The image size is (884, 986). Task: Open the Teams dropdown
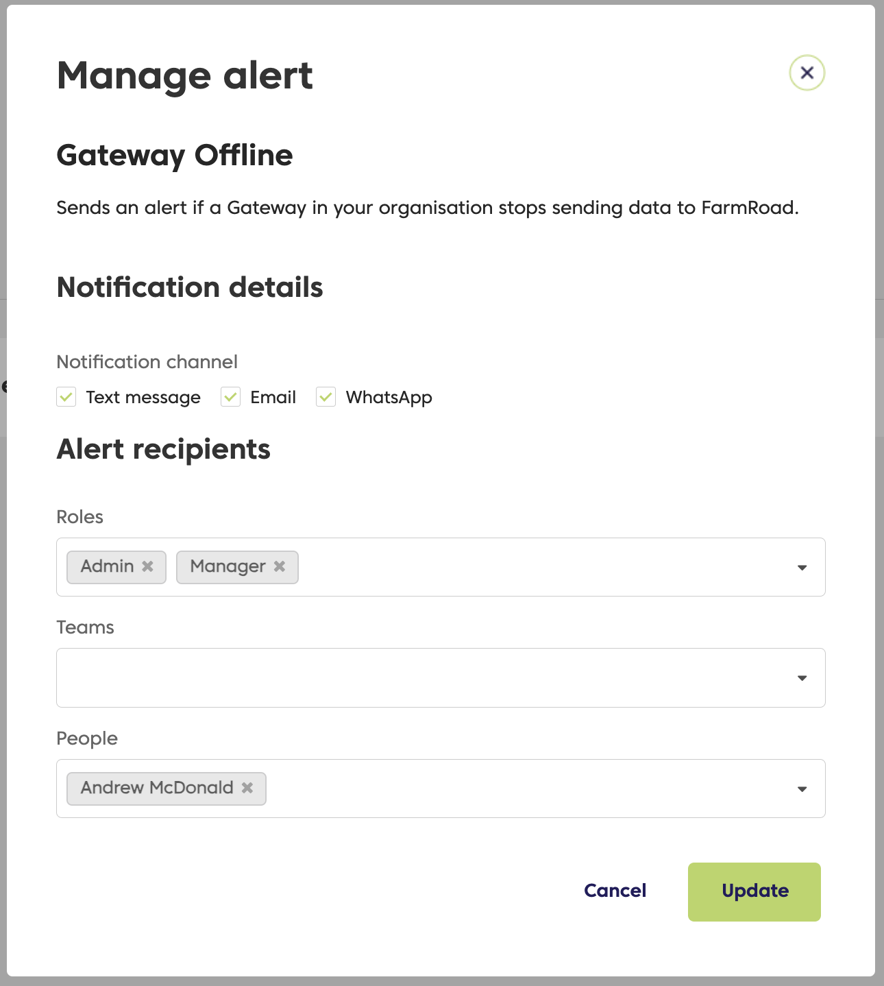(802, 677)
